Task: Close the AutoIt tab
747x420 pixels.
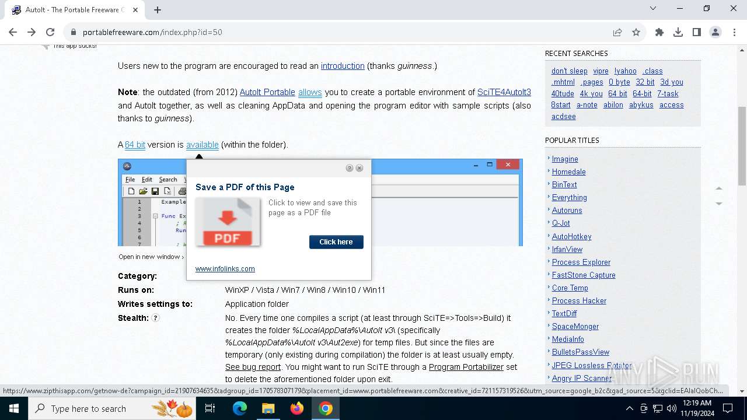Action: click(135, 10)
